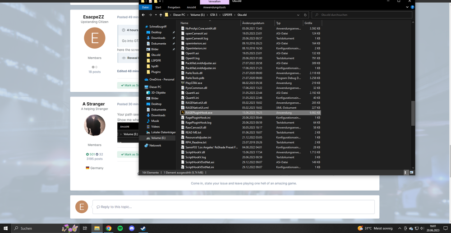Expand the ribbon with the chevron
The height and width of the screenshot is (233, 451).
tap(408, 7)
